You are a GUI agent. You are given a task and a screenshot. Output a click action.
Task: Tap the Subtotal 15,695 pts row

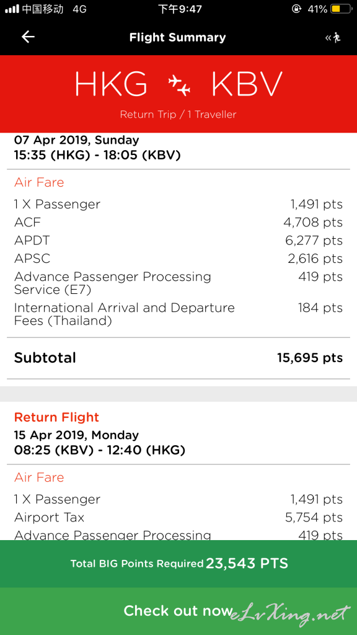pyautogui.click(x=178, y=358)
